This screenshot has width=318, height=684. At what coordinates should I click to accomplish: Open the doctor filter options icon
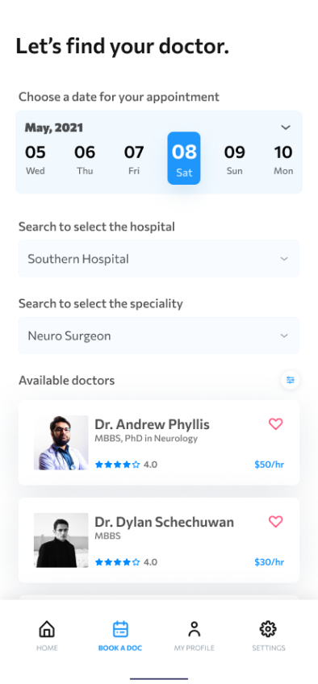pyautogui.click(x=290, y=380)
